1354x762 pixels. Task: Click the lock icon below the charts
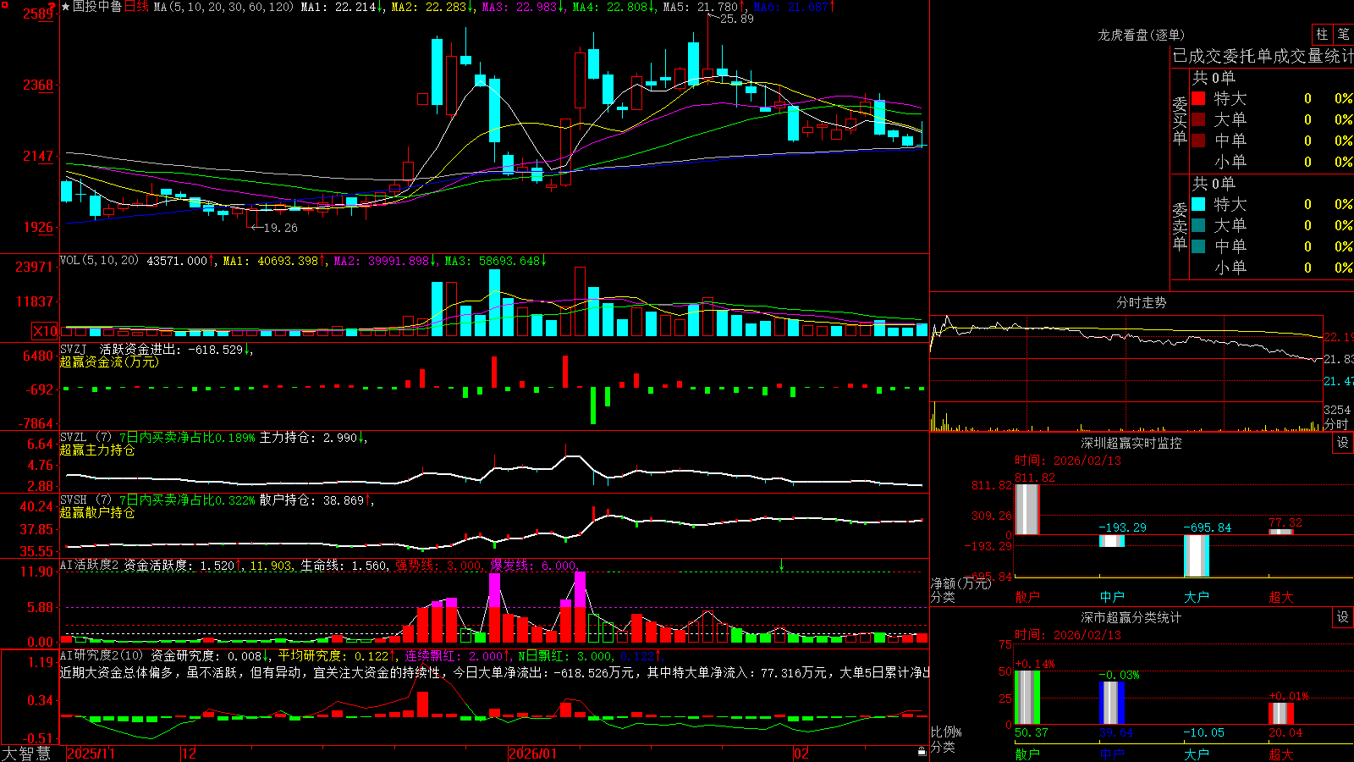click(922, 752)
